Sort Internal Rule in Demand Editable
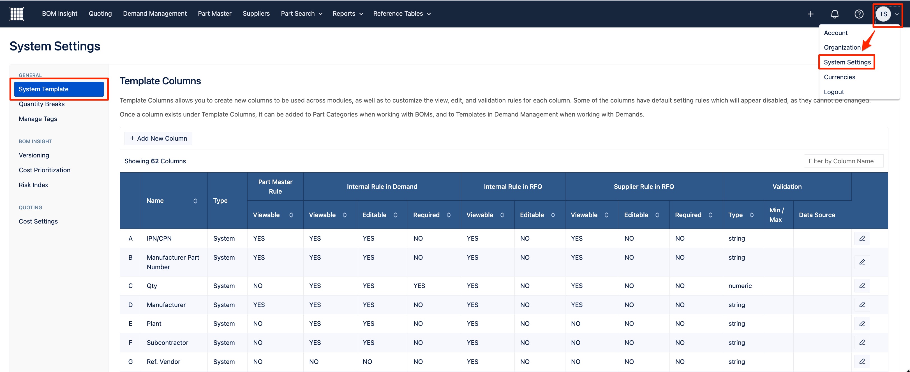The height and width of the screenshot is (372, 910). click(x=395, y=215)
